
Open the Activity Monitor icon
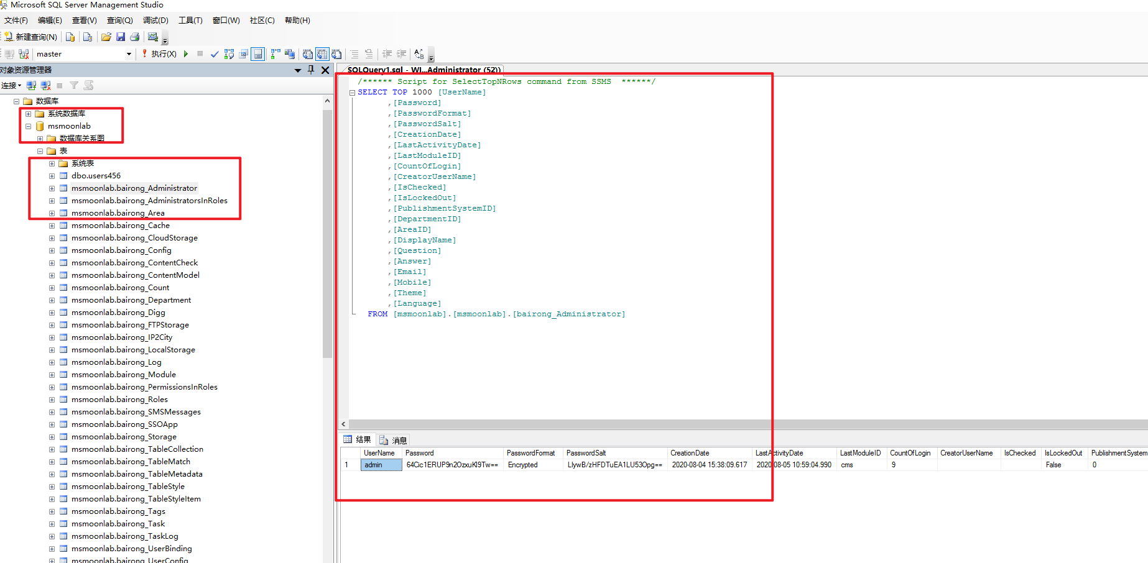(153, 37)
